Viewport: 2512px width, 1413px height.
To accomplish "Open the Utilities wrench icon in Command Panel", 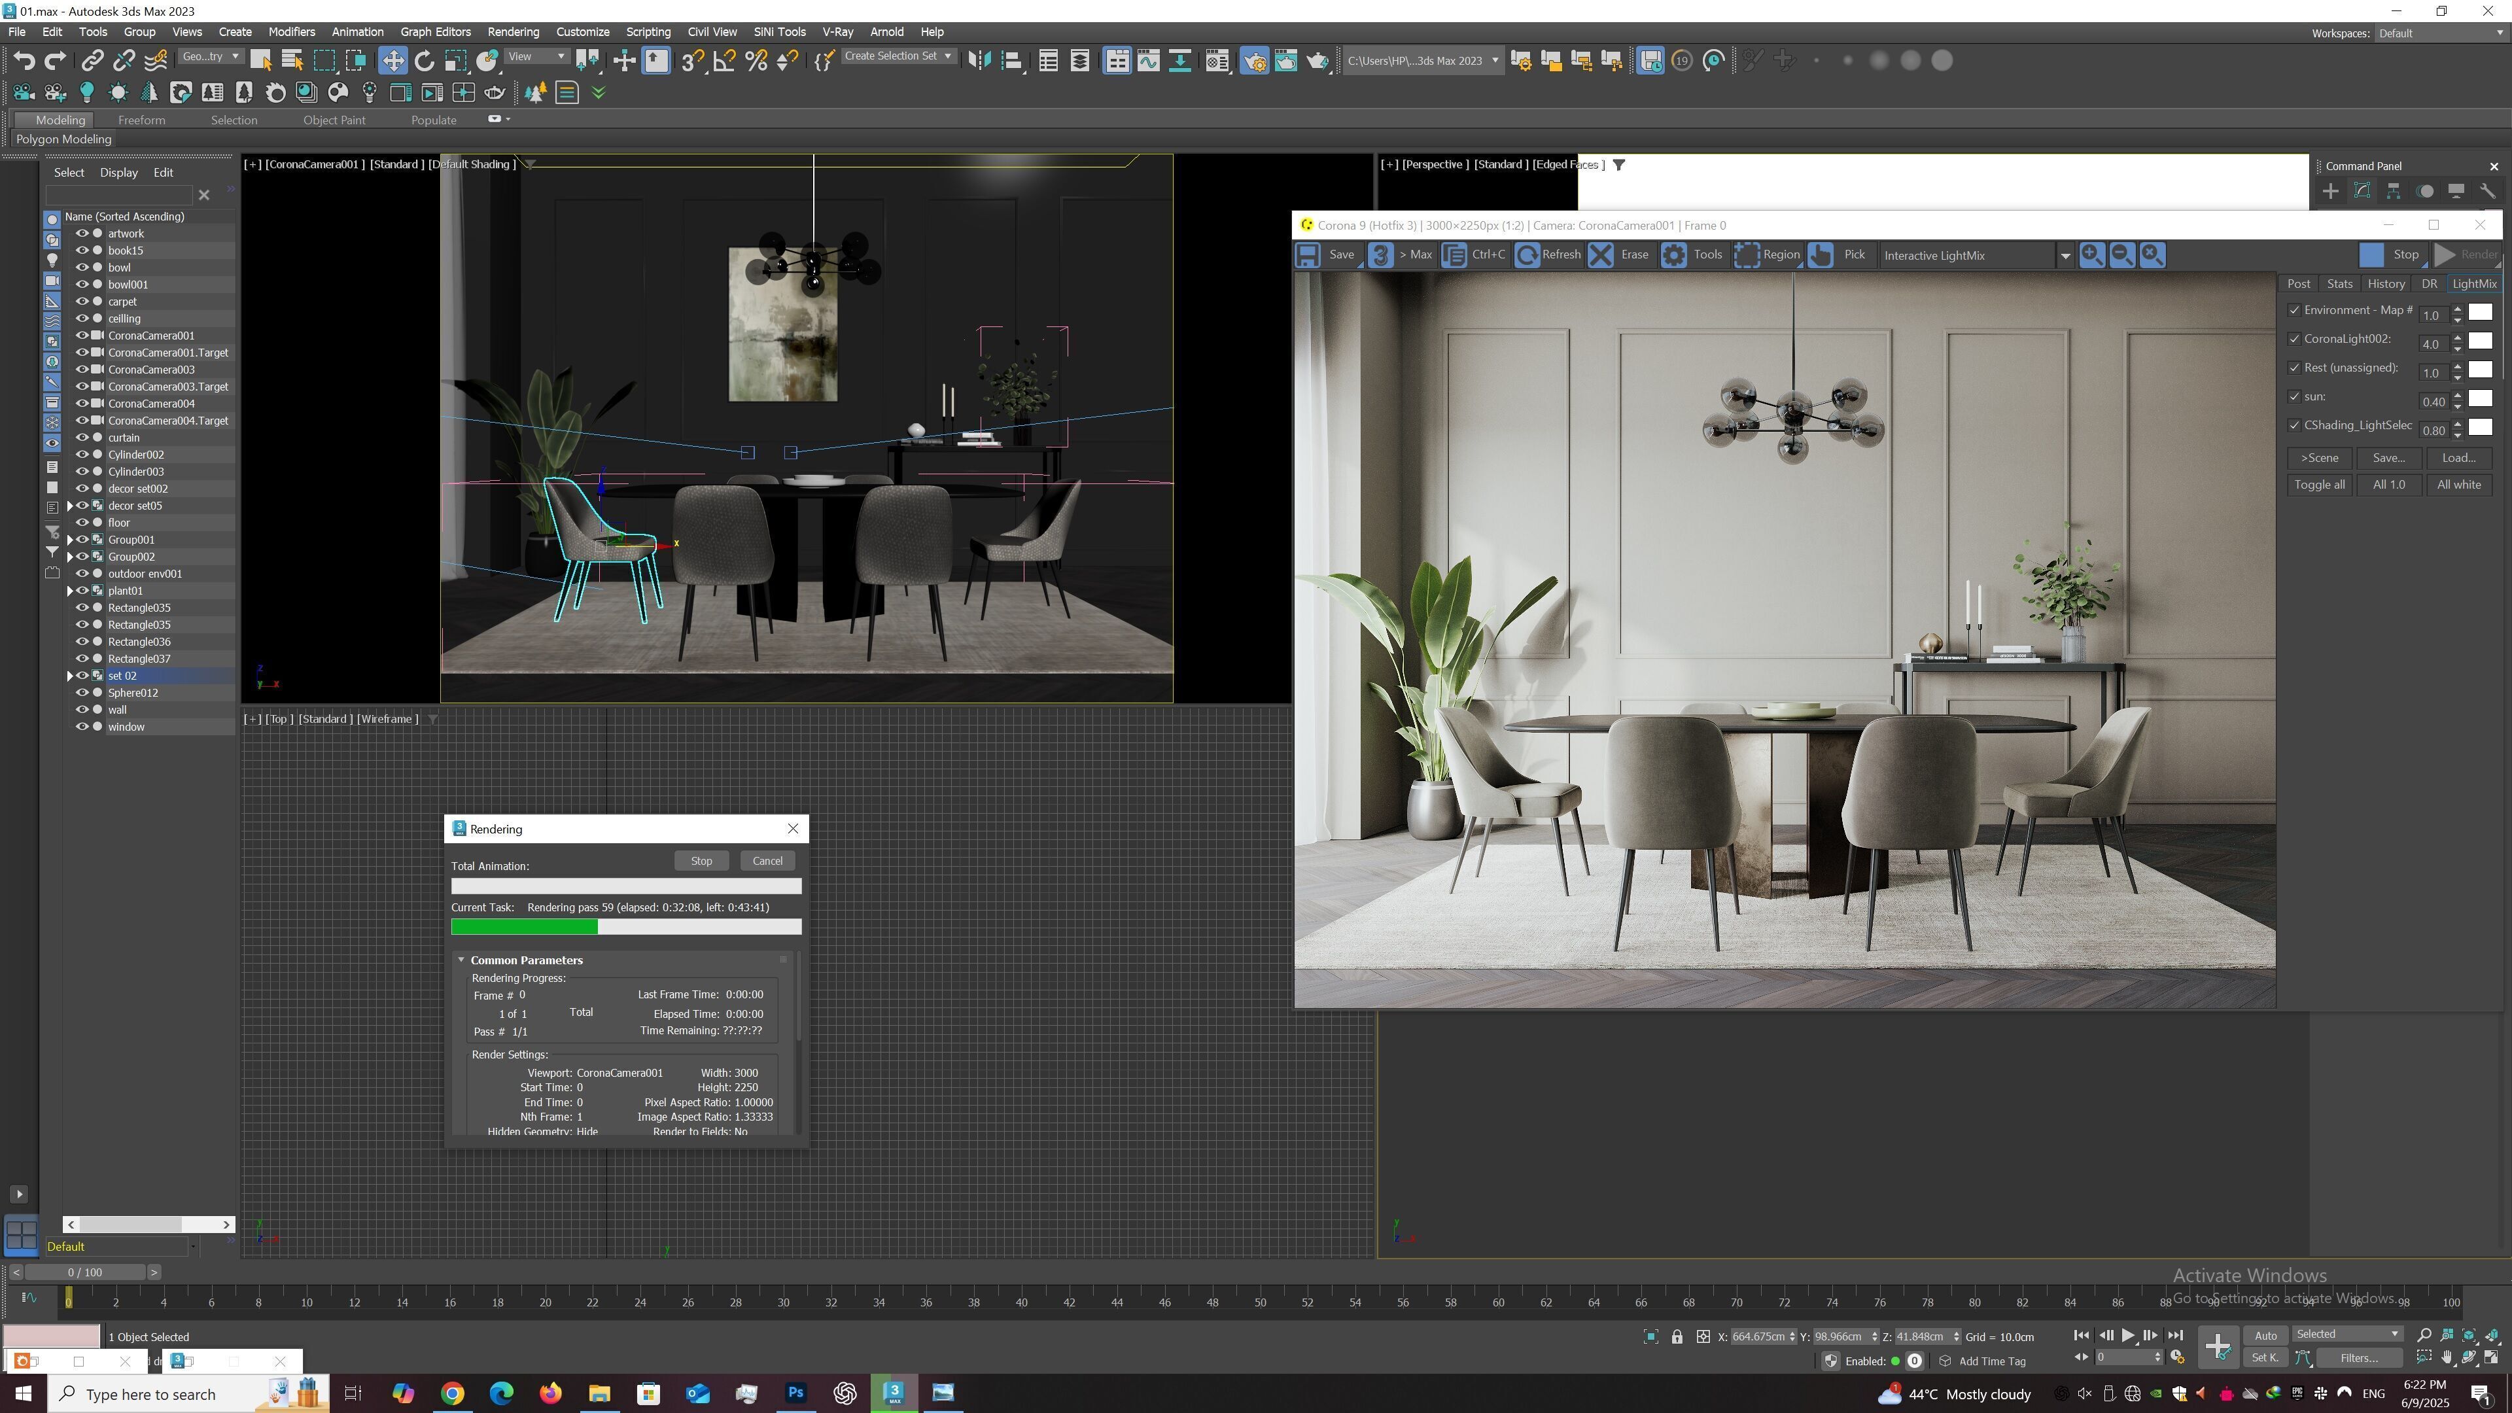I will tap(2488, 191).
